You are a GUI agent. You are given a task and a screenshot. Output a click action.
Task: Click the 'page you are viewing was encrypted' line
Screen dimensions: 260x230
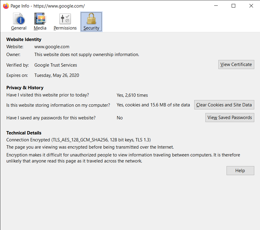click(x=90, y=147)
